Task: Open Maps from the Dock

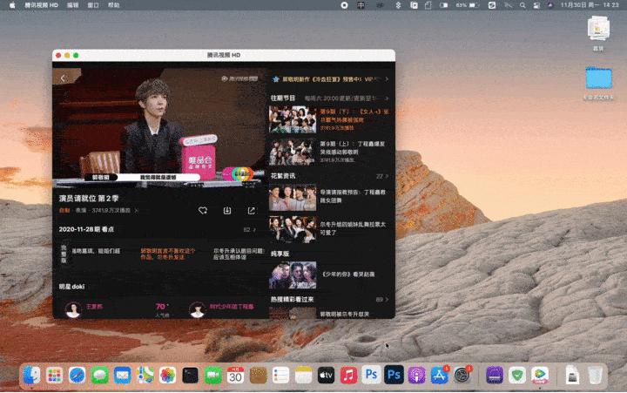Action: [x=145, y=376]
